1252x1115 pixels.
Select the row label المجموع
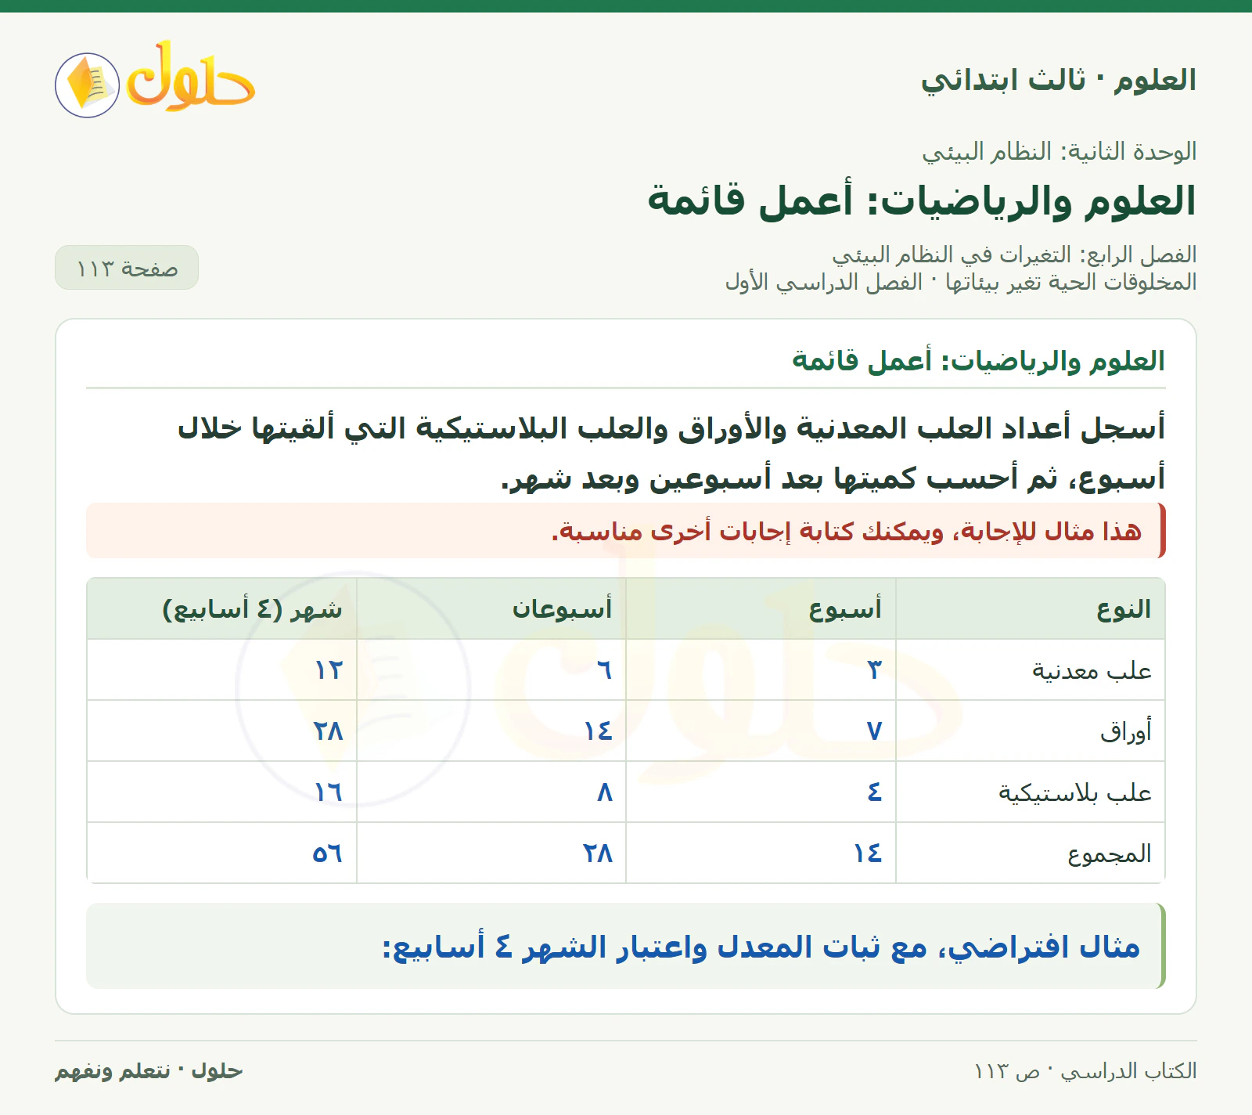tap(1110, 853)
